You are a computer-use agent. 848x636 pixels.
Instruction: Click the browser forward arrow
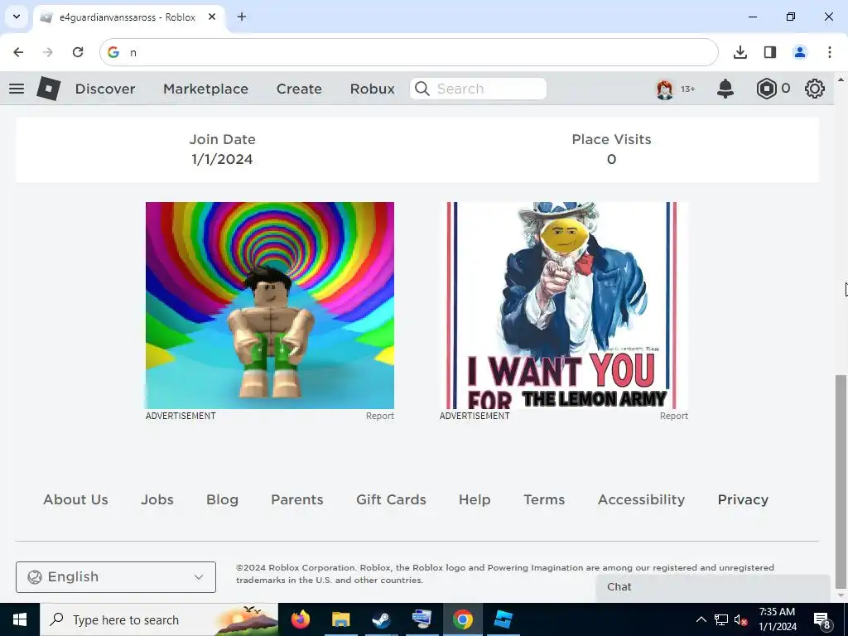pyautogui.click(x=47, y=52)
